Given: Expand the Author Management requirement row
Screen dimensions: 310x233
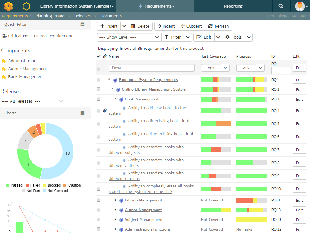Looking at the screenshot, I should pyautogui.click(x=115, y=210).
